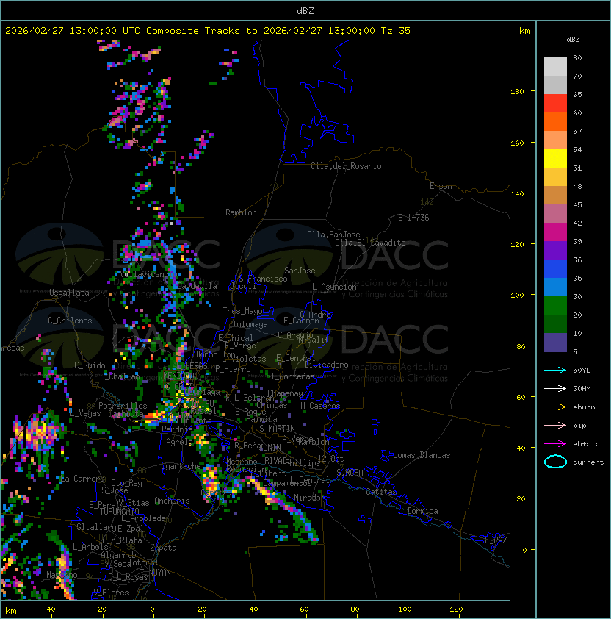Click the 'E_1-736' map label

[413, 218]
